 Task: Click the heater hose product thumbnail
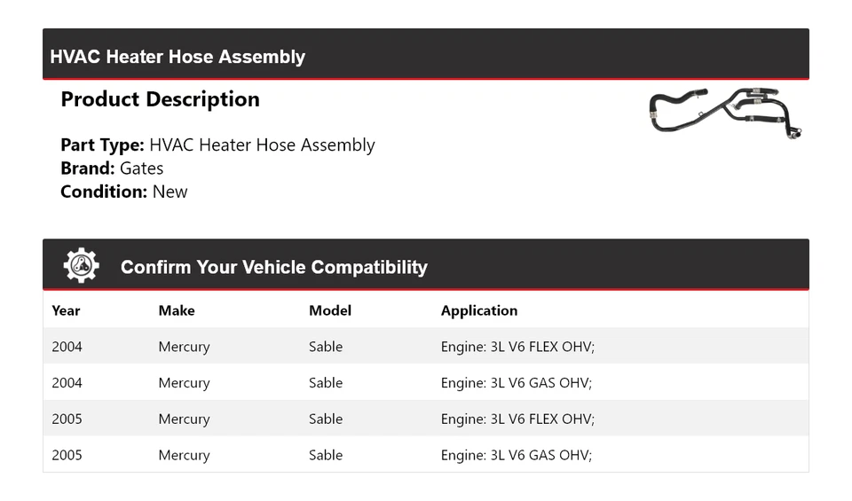(x=725, y=114)
